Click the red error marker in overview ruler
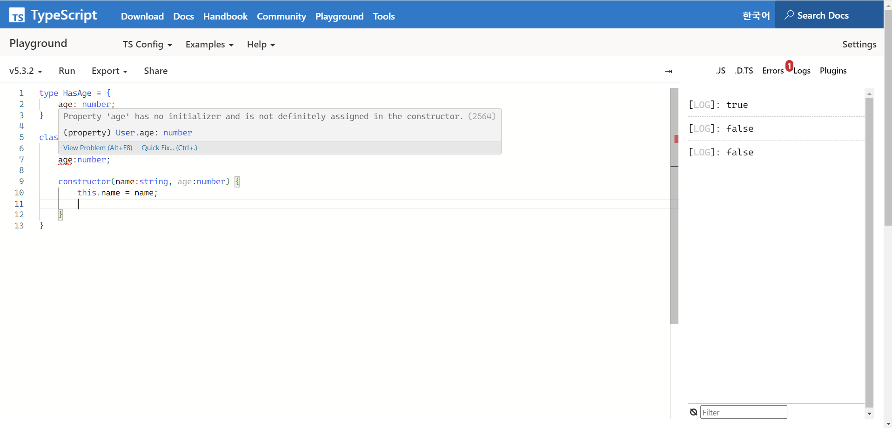Screen dimensions: 892x428 pyautogui.click(x=676, y=139)
